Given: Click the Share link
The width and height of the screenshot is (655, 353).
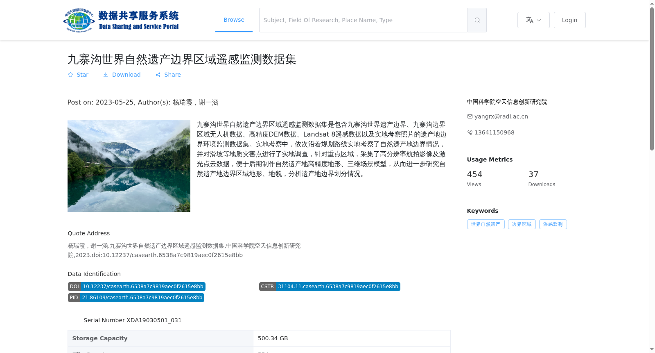Looking at the screenshot, I should 168,75.
